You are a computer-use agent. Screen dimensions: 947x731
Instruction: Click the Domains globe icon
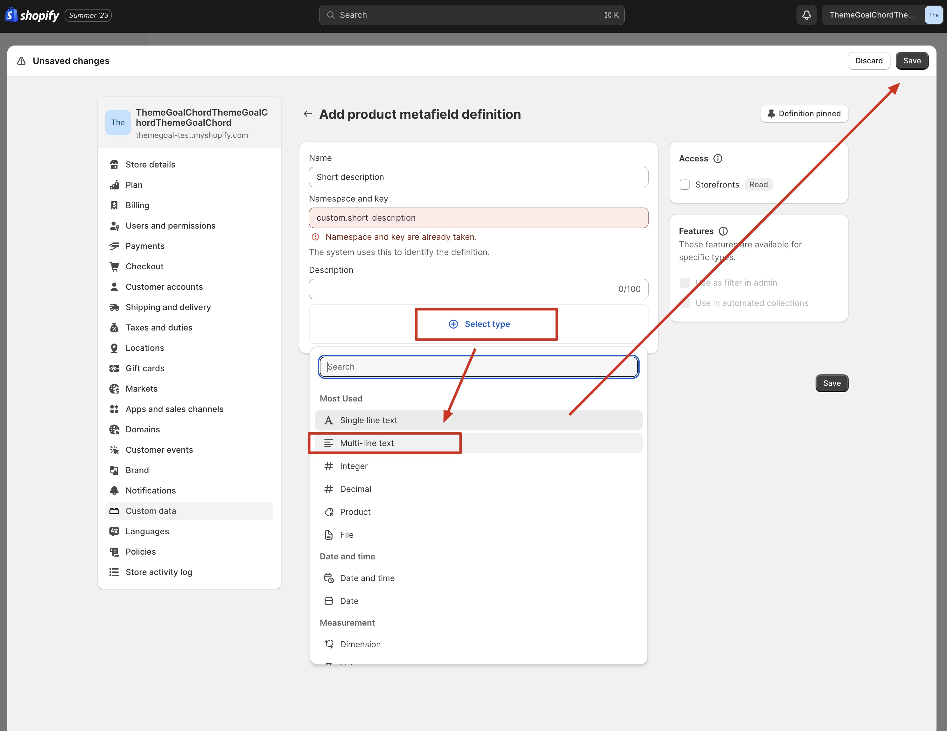(115, 430)
